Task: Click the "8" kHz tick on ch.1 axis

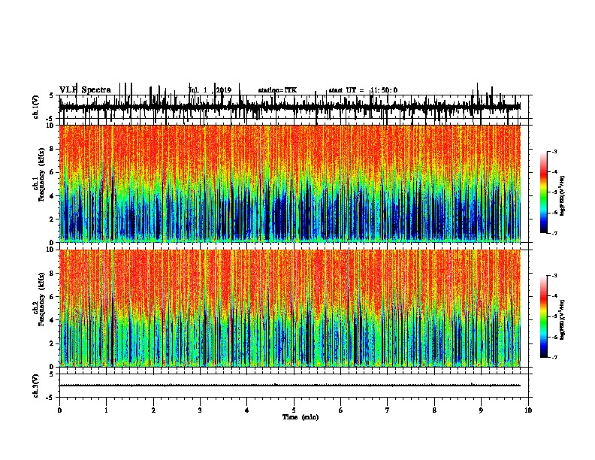Action: coord(53,149)
